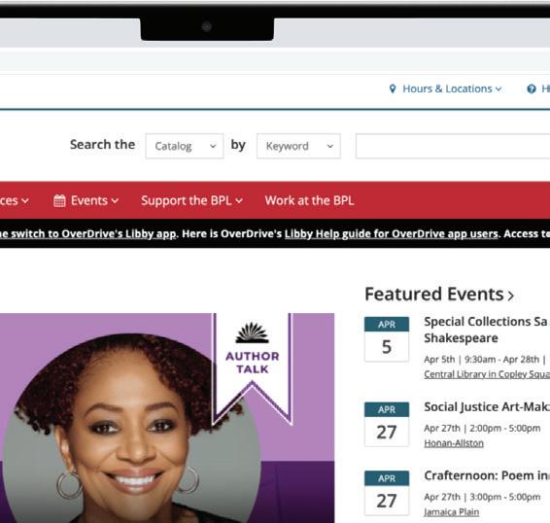Open the Jamaica Plain branch link

click(452, 512)
